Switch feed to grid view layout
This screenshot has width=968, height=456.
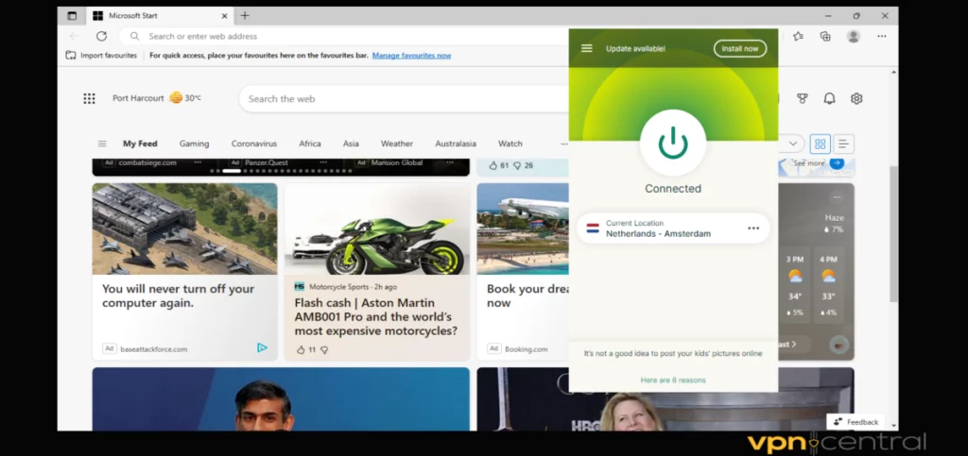pos(820,144)
